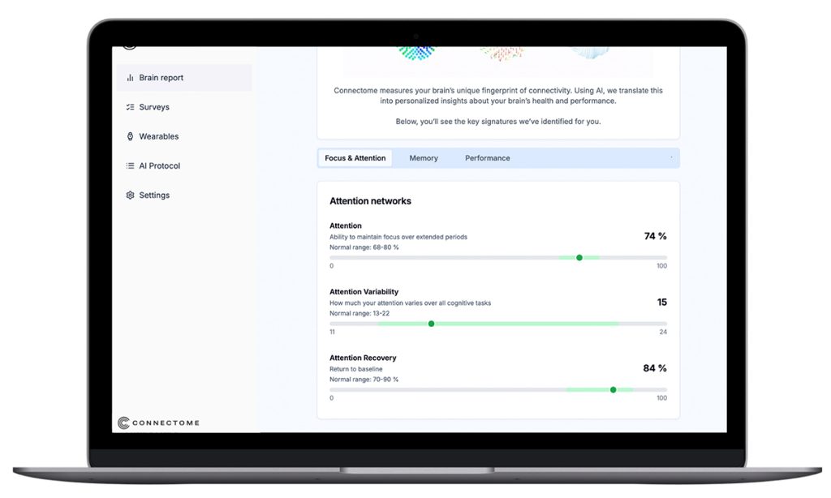Open the Memory tab
This screenshot has height=498, width=831.
pos(423,158)
